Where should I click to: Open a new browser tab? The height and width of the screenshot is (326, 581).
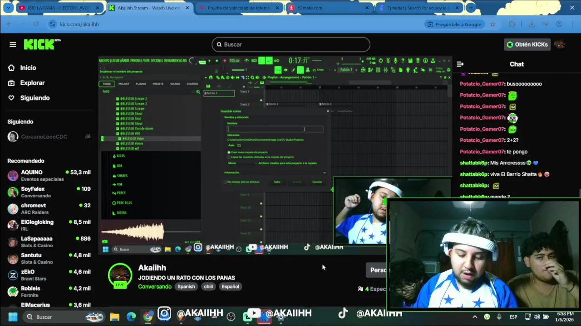tap(471, 8)
